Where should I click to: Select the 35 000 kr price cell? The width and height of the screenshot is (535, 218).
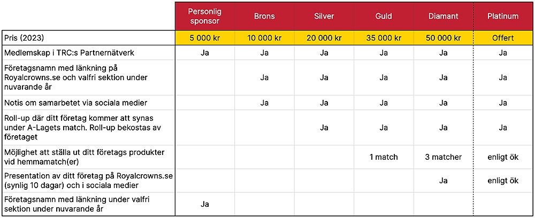(x=384, y=38)
